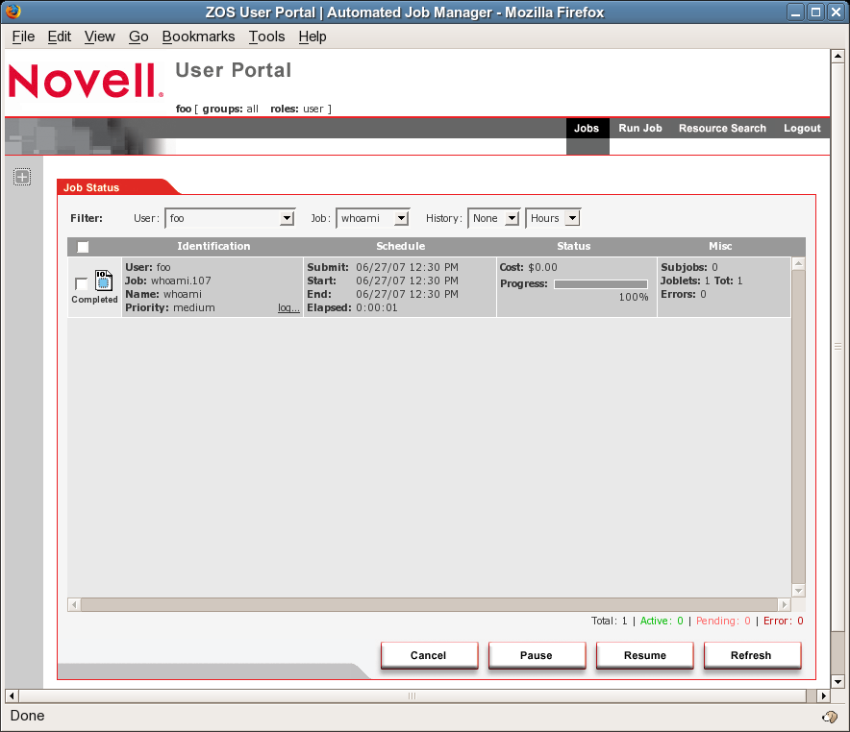Click the page scroll-up arrow
The width and height of the screenshot is (850, 732).
[x=837, y=56]
